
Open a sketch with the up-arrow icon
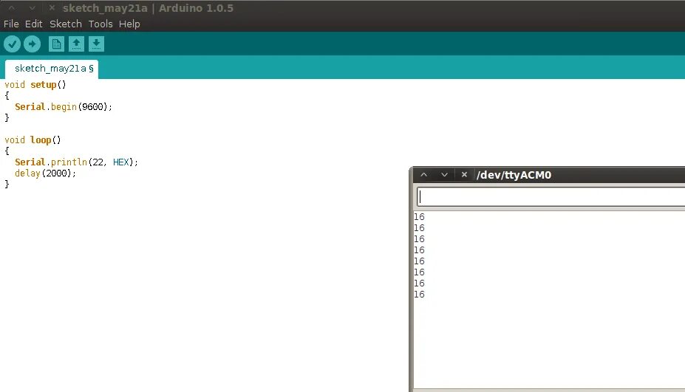click(x=76, y=44)
